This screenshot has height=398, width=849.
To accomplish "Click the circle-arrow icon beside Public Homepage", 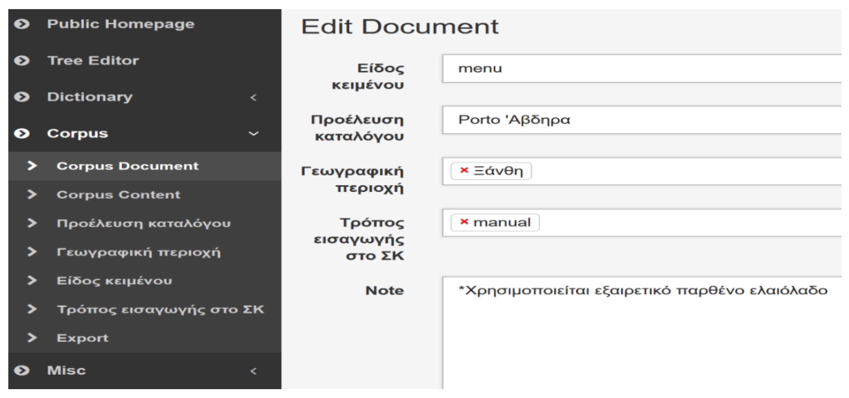I will pos(22,24).
